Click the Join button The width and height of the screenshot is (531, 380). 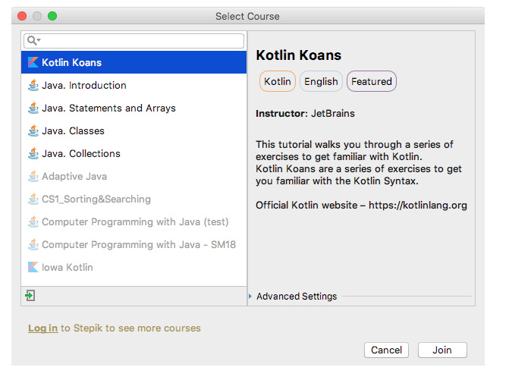point(442,350)
